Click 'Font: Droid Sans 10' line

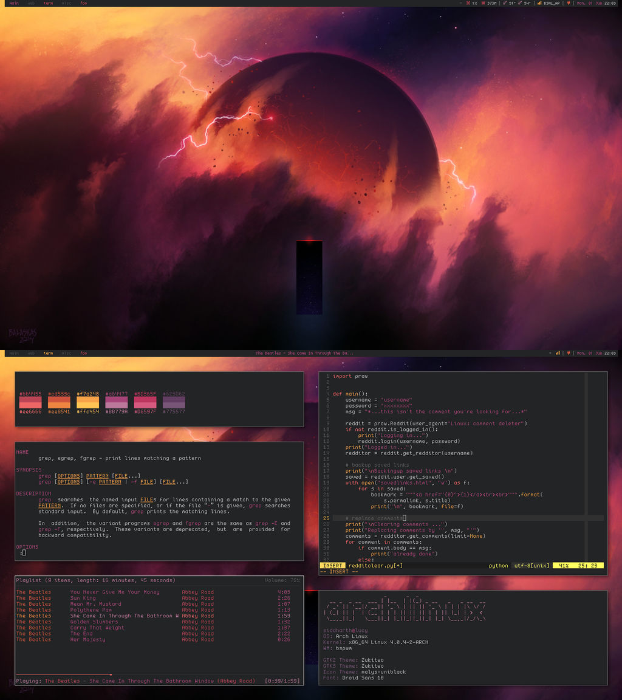[x=354, y=678]
